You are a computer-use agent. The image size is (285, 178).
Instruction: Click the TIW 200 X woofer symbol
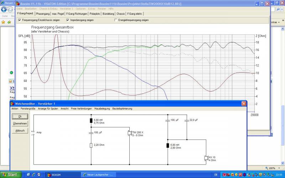tap(130, 133)
